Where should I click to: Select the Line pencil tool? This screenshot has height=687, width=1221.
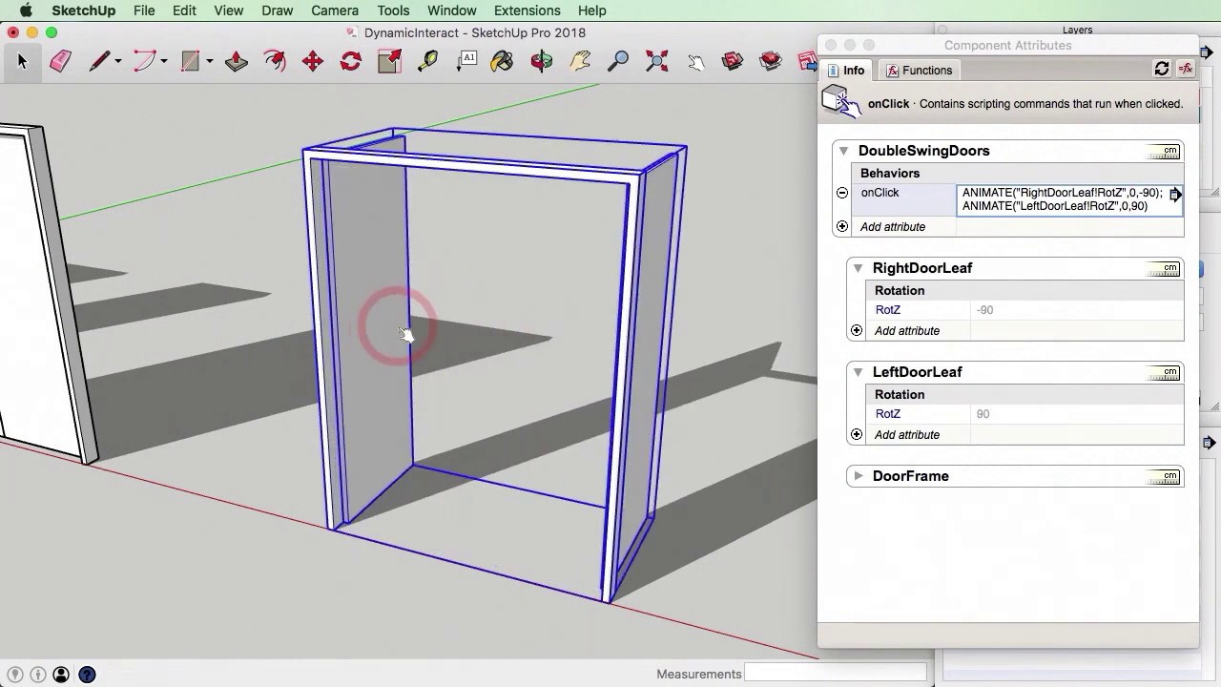[99, 61]
